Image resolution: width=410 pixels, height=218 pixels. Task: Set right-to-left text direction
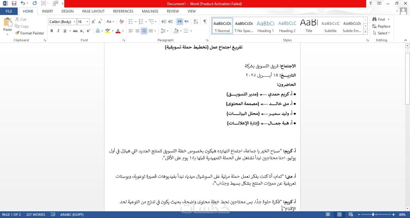pos(186,22)
